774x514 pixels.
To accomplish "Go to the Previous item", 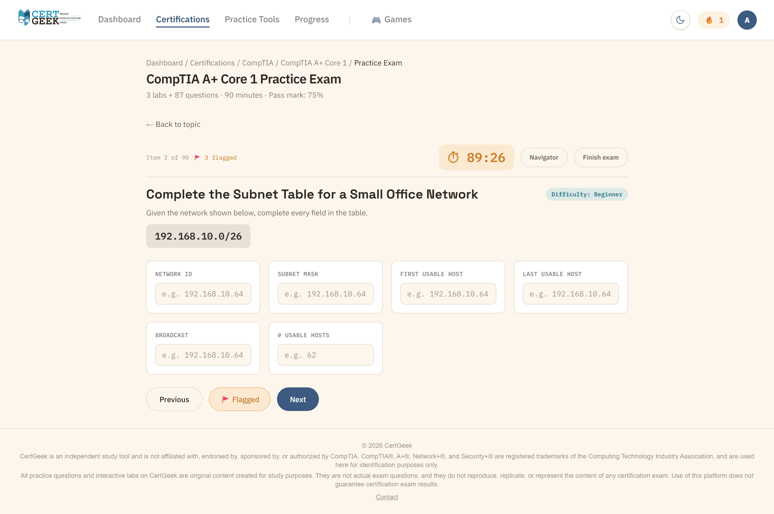I will point(174,399).
